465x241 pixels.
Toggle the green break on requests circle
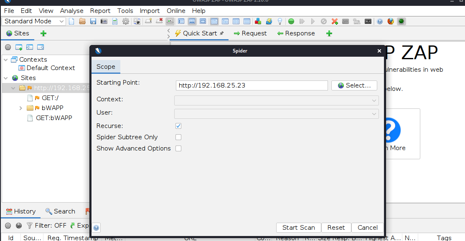click(x=291, y=21)
